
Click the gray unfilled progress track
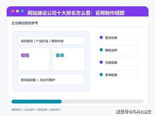[103, 101]
